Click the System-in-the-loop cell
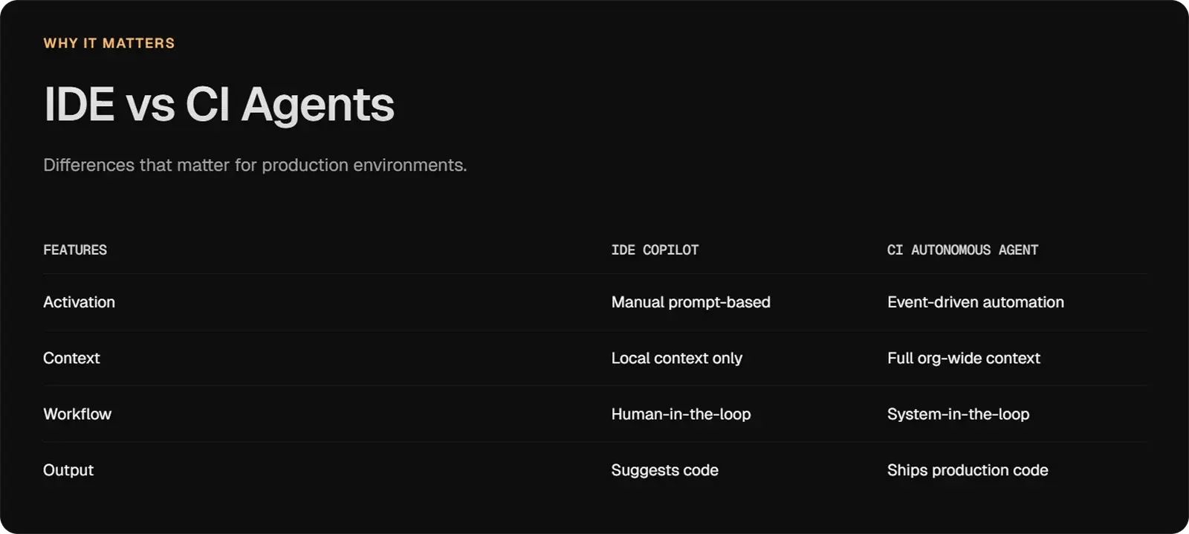Image resolution: width=1189 pixels, height=534 pixels. pos(958,414)
